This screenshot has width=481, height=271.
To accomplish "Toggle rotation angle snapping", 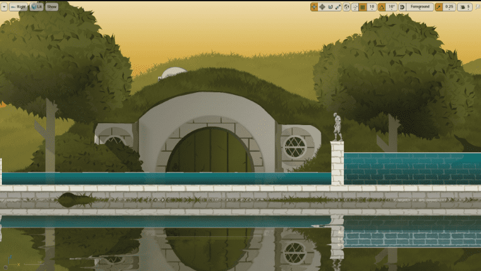I will (x=382, y=7).
